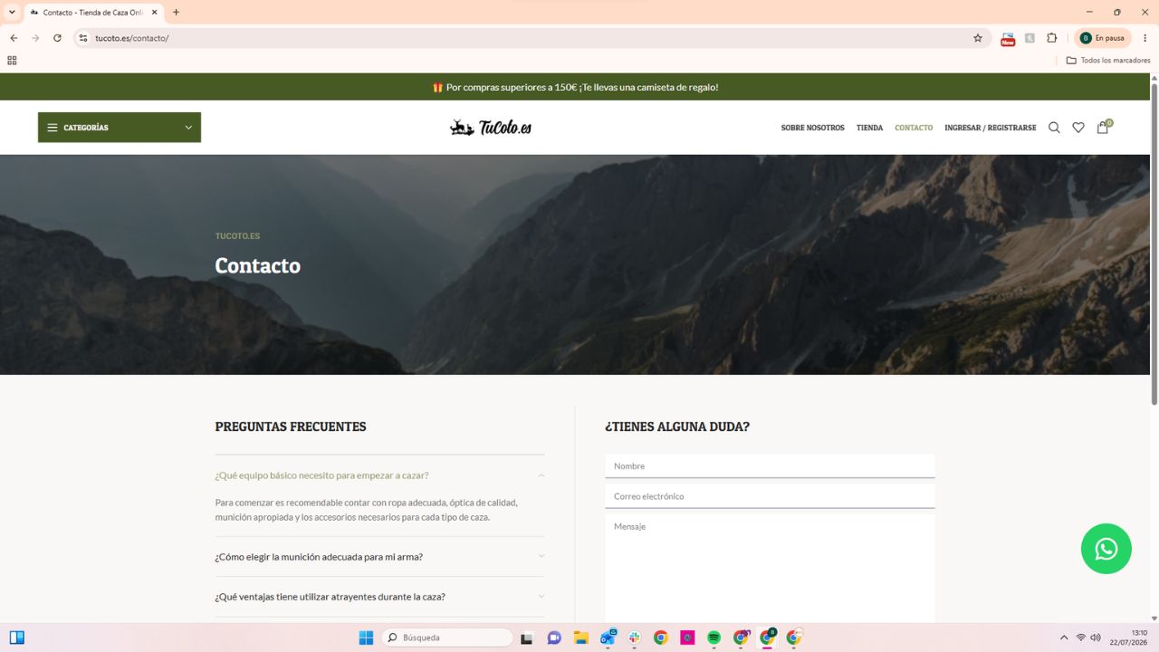
Task: Open the Chrome extensions puzzle icon
Action: pyautogui.click(x=1052, y=38)
